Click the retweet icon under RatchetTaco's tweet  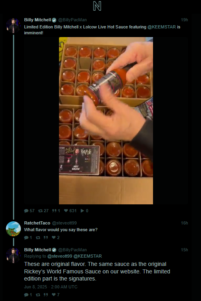(x=38, y=237)
